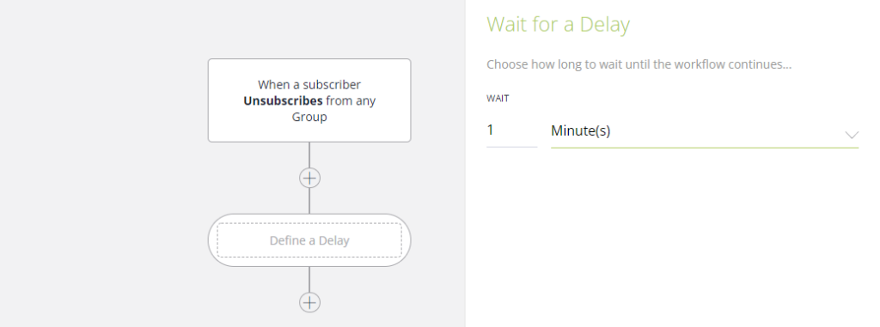Click the Wait for a Delay heading
880x327 pixels.
(x=558, y=25)
